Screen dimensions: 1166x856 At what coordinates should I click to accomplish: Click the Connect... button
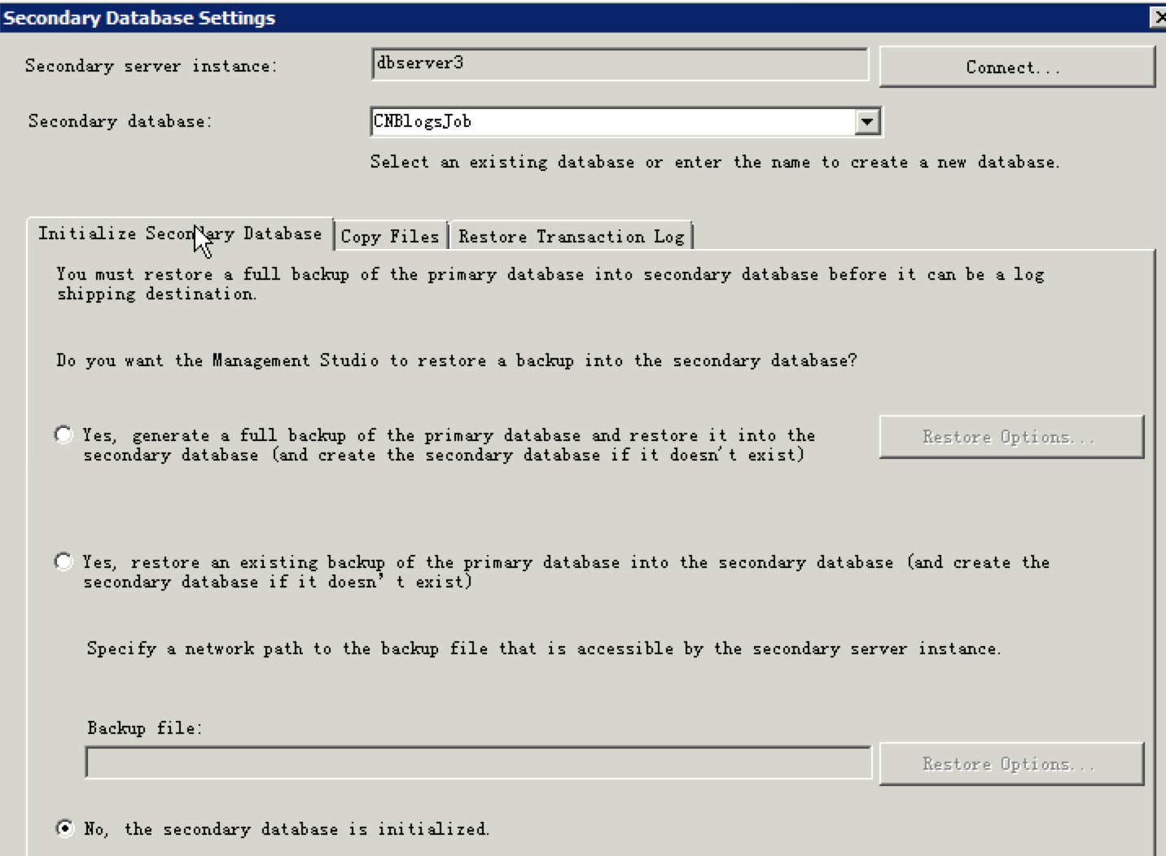1016,67
